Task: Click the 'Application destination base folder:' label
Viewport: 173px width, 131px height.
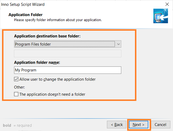Action: (x=47, y=36)
